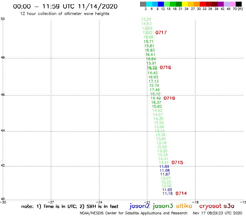The height and width of the screenshot is (216, 246).
Task: Select the wave height value 16.41
Action: [150, 54]
